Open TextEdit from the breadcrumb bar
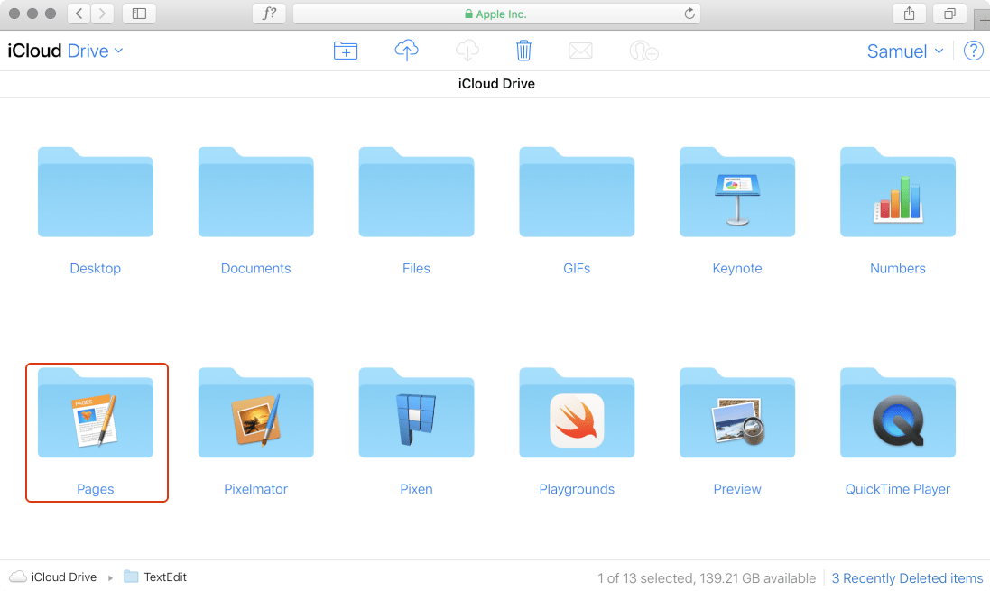The width and height of the screenshot is (990, 591). click(x=165, y=577)
